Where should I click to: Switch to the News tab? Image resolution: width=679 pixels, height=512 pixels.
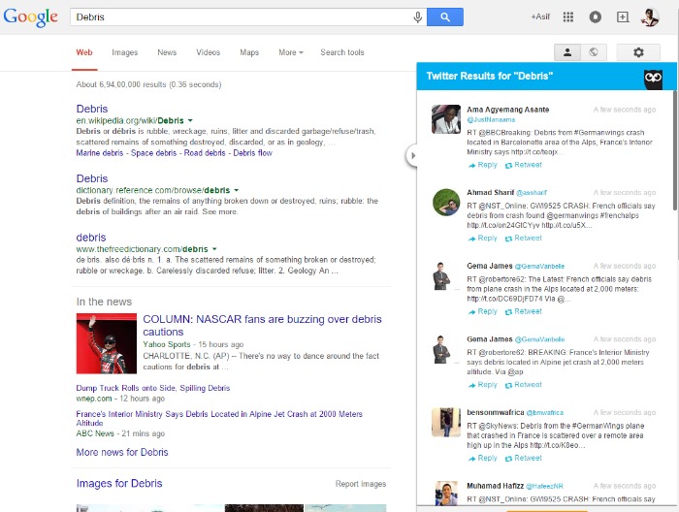coord(167,52)
